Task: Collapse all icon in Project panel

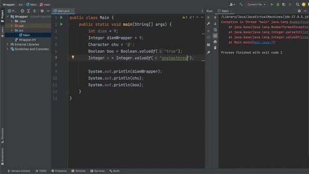Action: (35, 11)
